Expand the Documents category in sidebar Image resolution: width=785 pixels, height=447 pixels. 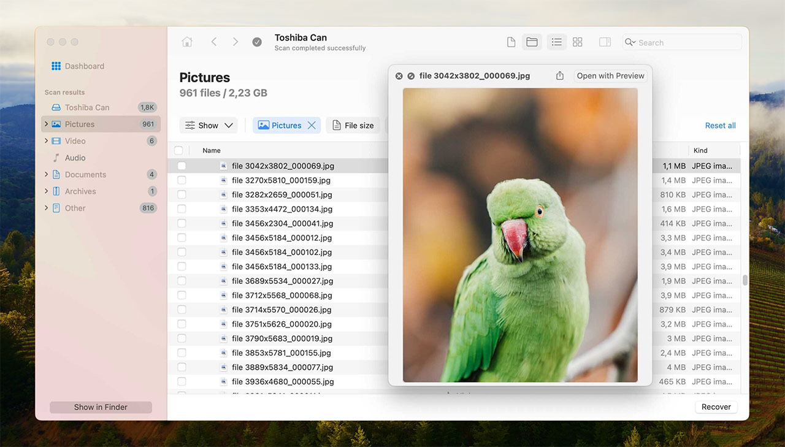pyautogui.click(x=45, y=174)
